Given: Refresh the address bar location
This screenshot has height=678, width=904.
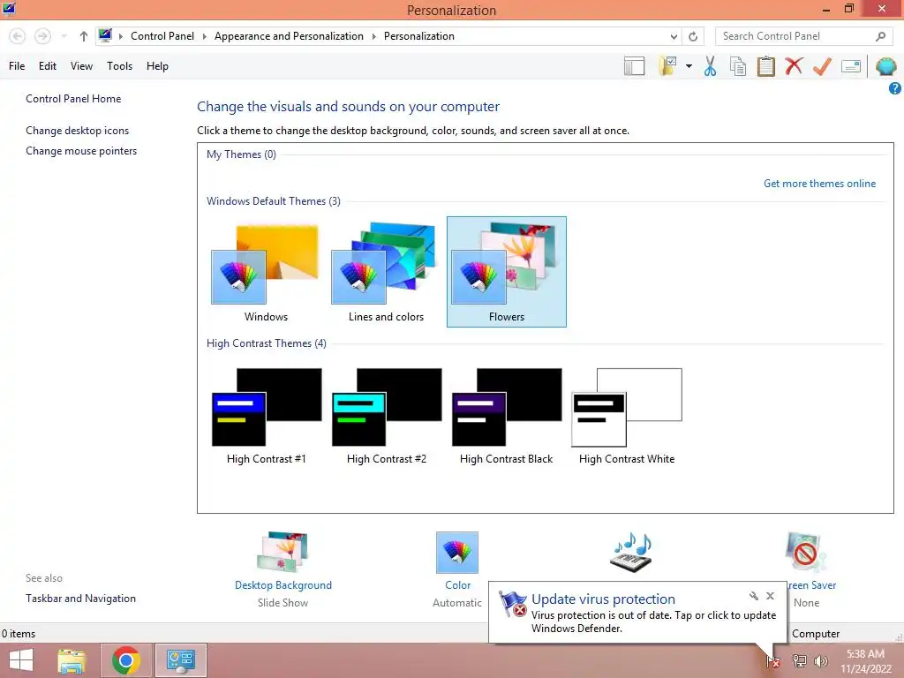Looking at the screenshot, I should [693, 36].
